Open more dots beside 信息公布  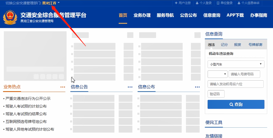pos(197,87)
